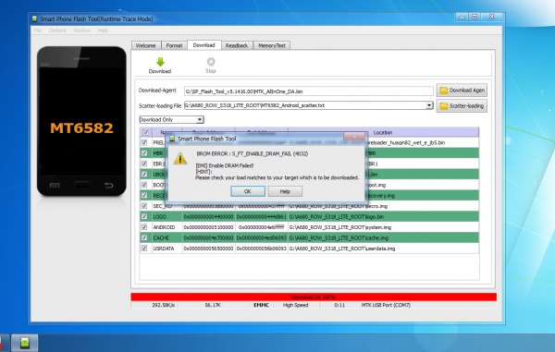The height and width of the screenshot is (352, 555).
Task: Switch to the Welcome tab
Action: click(146, 45)
